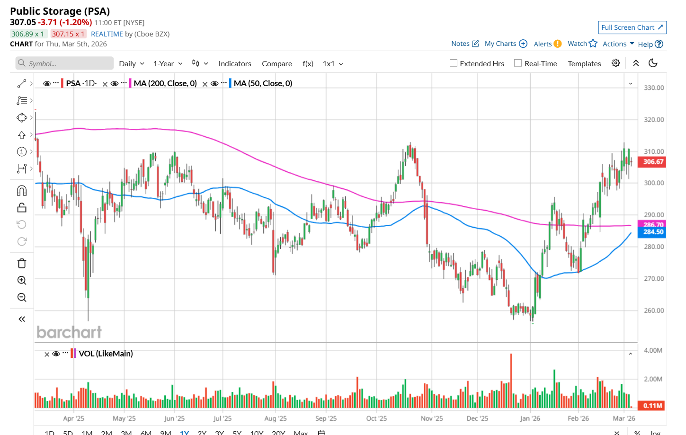Open the Templates menu
Viewport: 686px width, 435px height.
point(584,63)
